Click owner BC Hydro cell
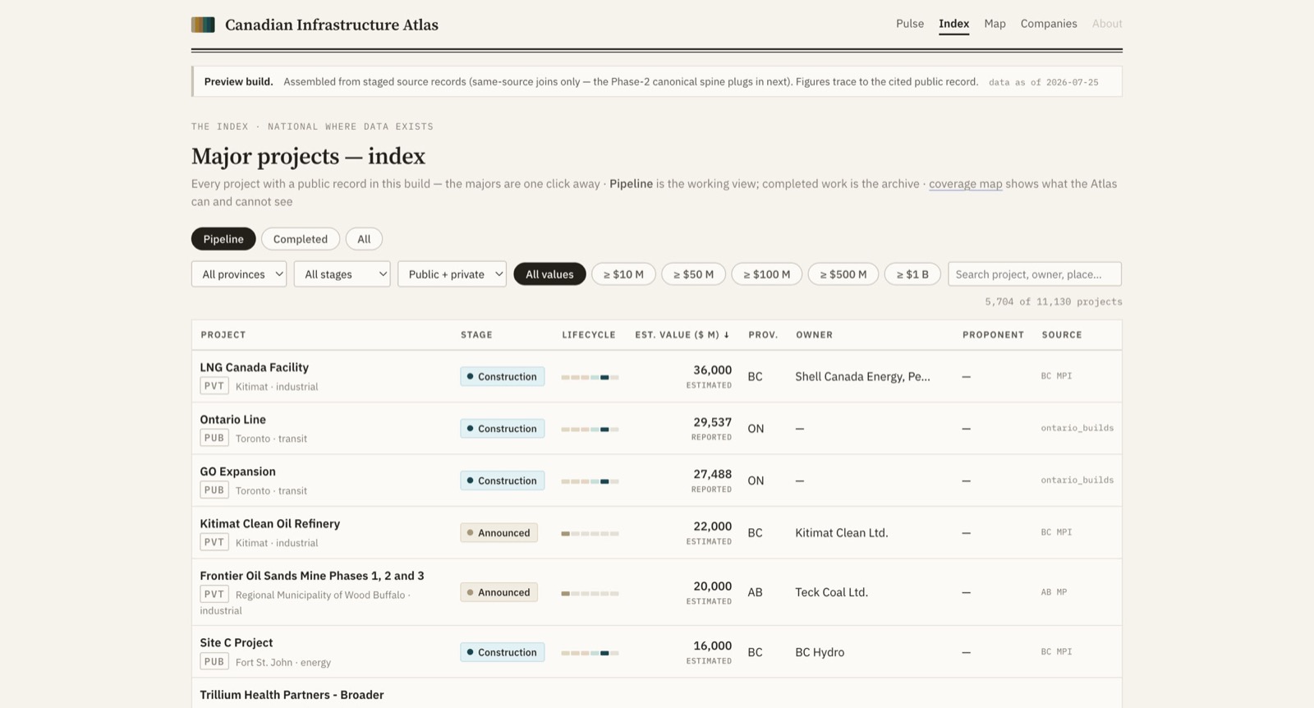This screenshot has height=708, width=1314. coord(820,652)
